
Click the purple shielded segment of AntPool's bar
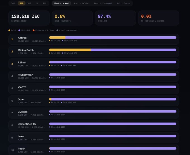click(121, 37)
